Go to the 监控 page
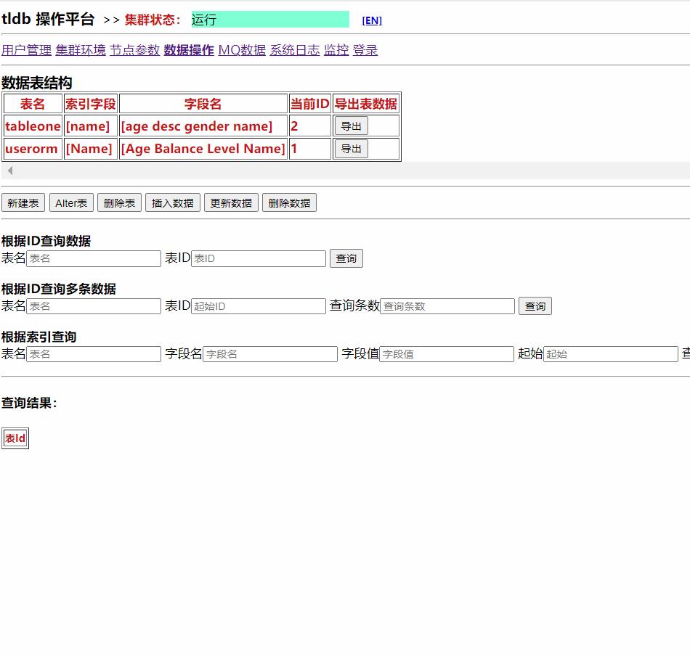 click(x=336, y=50)
